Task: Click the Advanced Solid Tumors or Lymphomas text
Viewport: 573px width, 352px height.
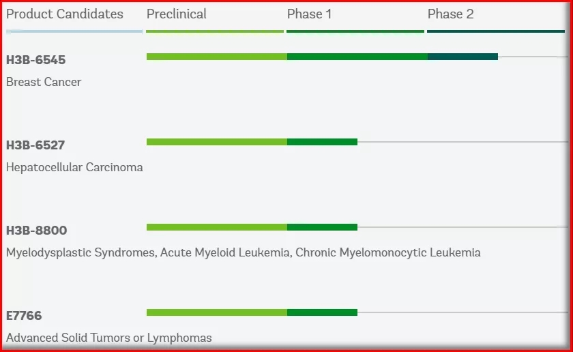Action: point(109,338)
